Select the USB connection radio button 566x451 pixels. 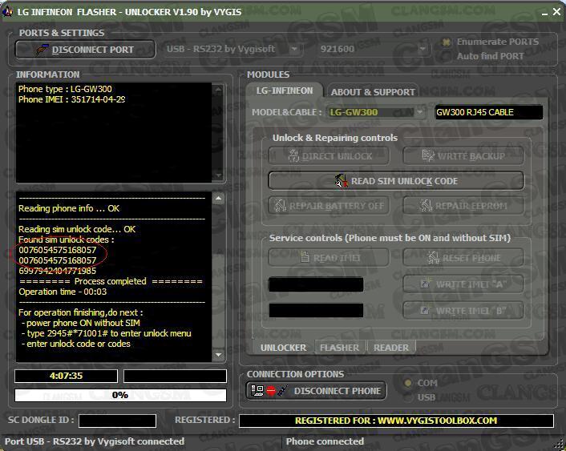[408, 397]
